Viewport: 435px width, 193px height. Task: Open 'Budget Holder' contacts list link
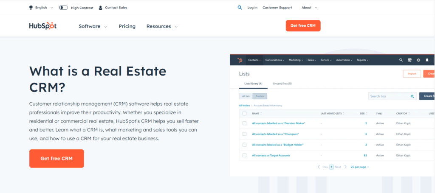point(278,145)
